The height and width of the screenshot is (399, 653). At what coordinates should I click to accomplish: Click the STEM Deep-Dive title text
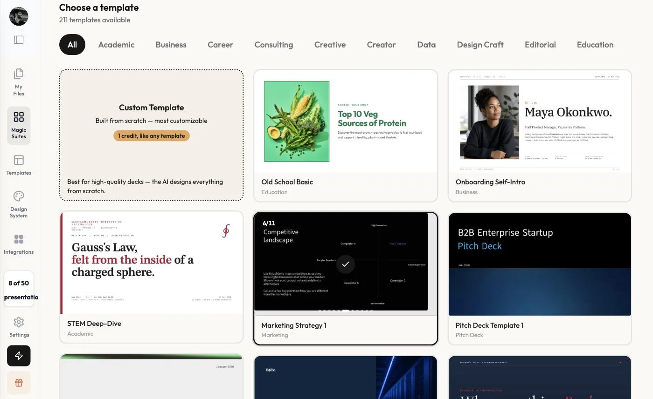[94, 324]
